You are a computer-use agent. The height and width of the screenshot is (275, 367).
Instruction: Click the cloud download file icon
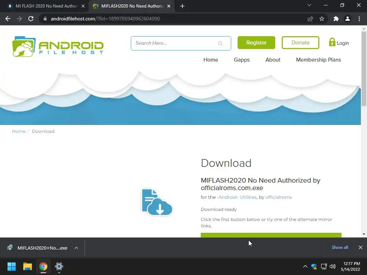coord(157,202)
